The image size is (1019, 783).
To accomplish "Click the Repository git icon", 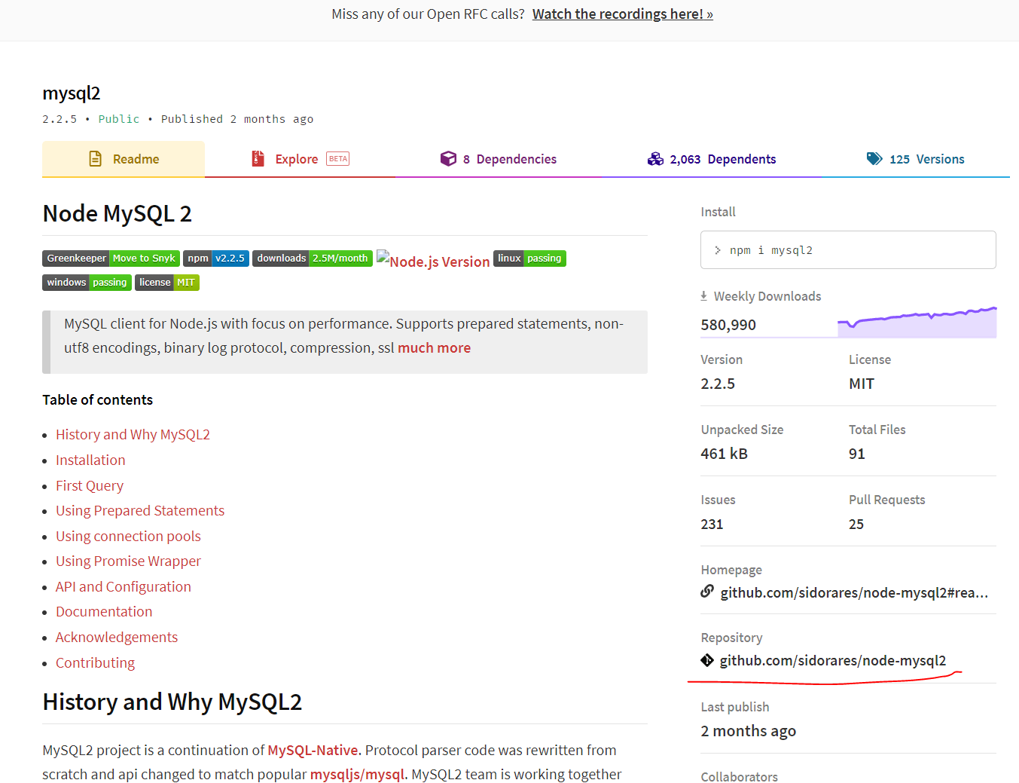I will pyautogui.click(x=707, y=660).
